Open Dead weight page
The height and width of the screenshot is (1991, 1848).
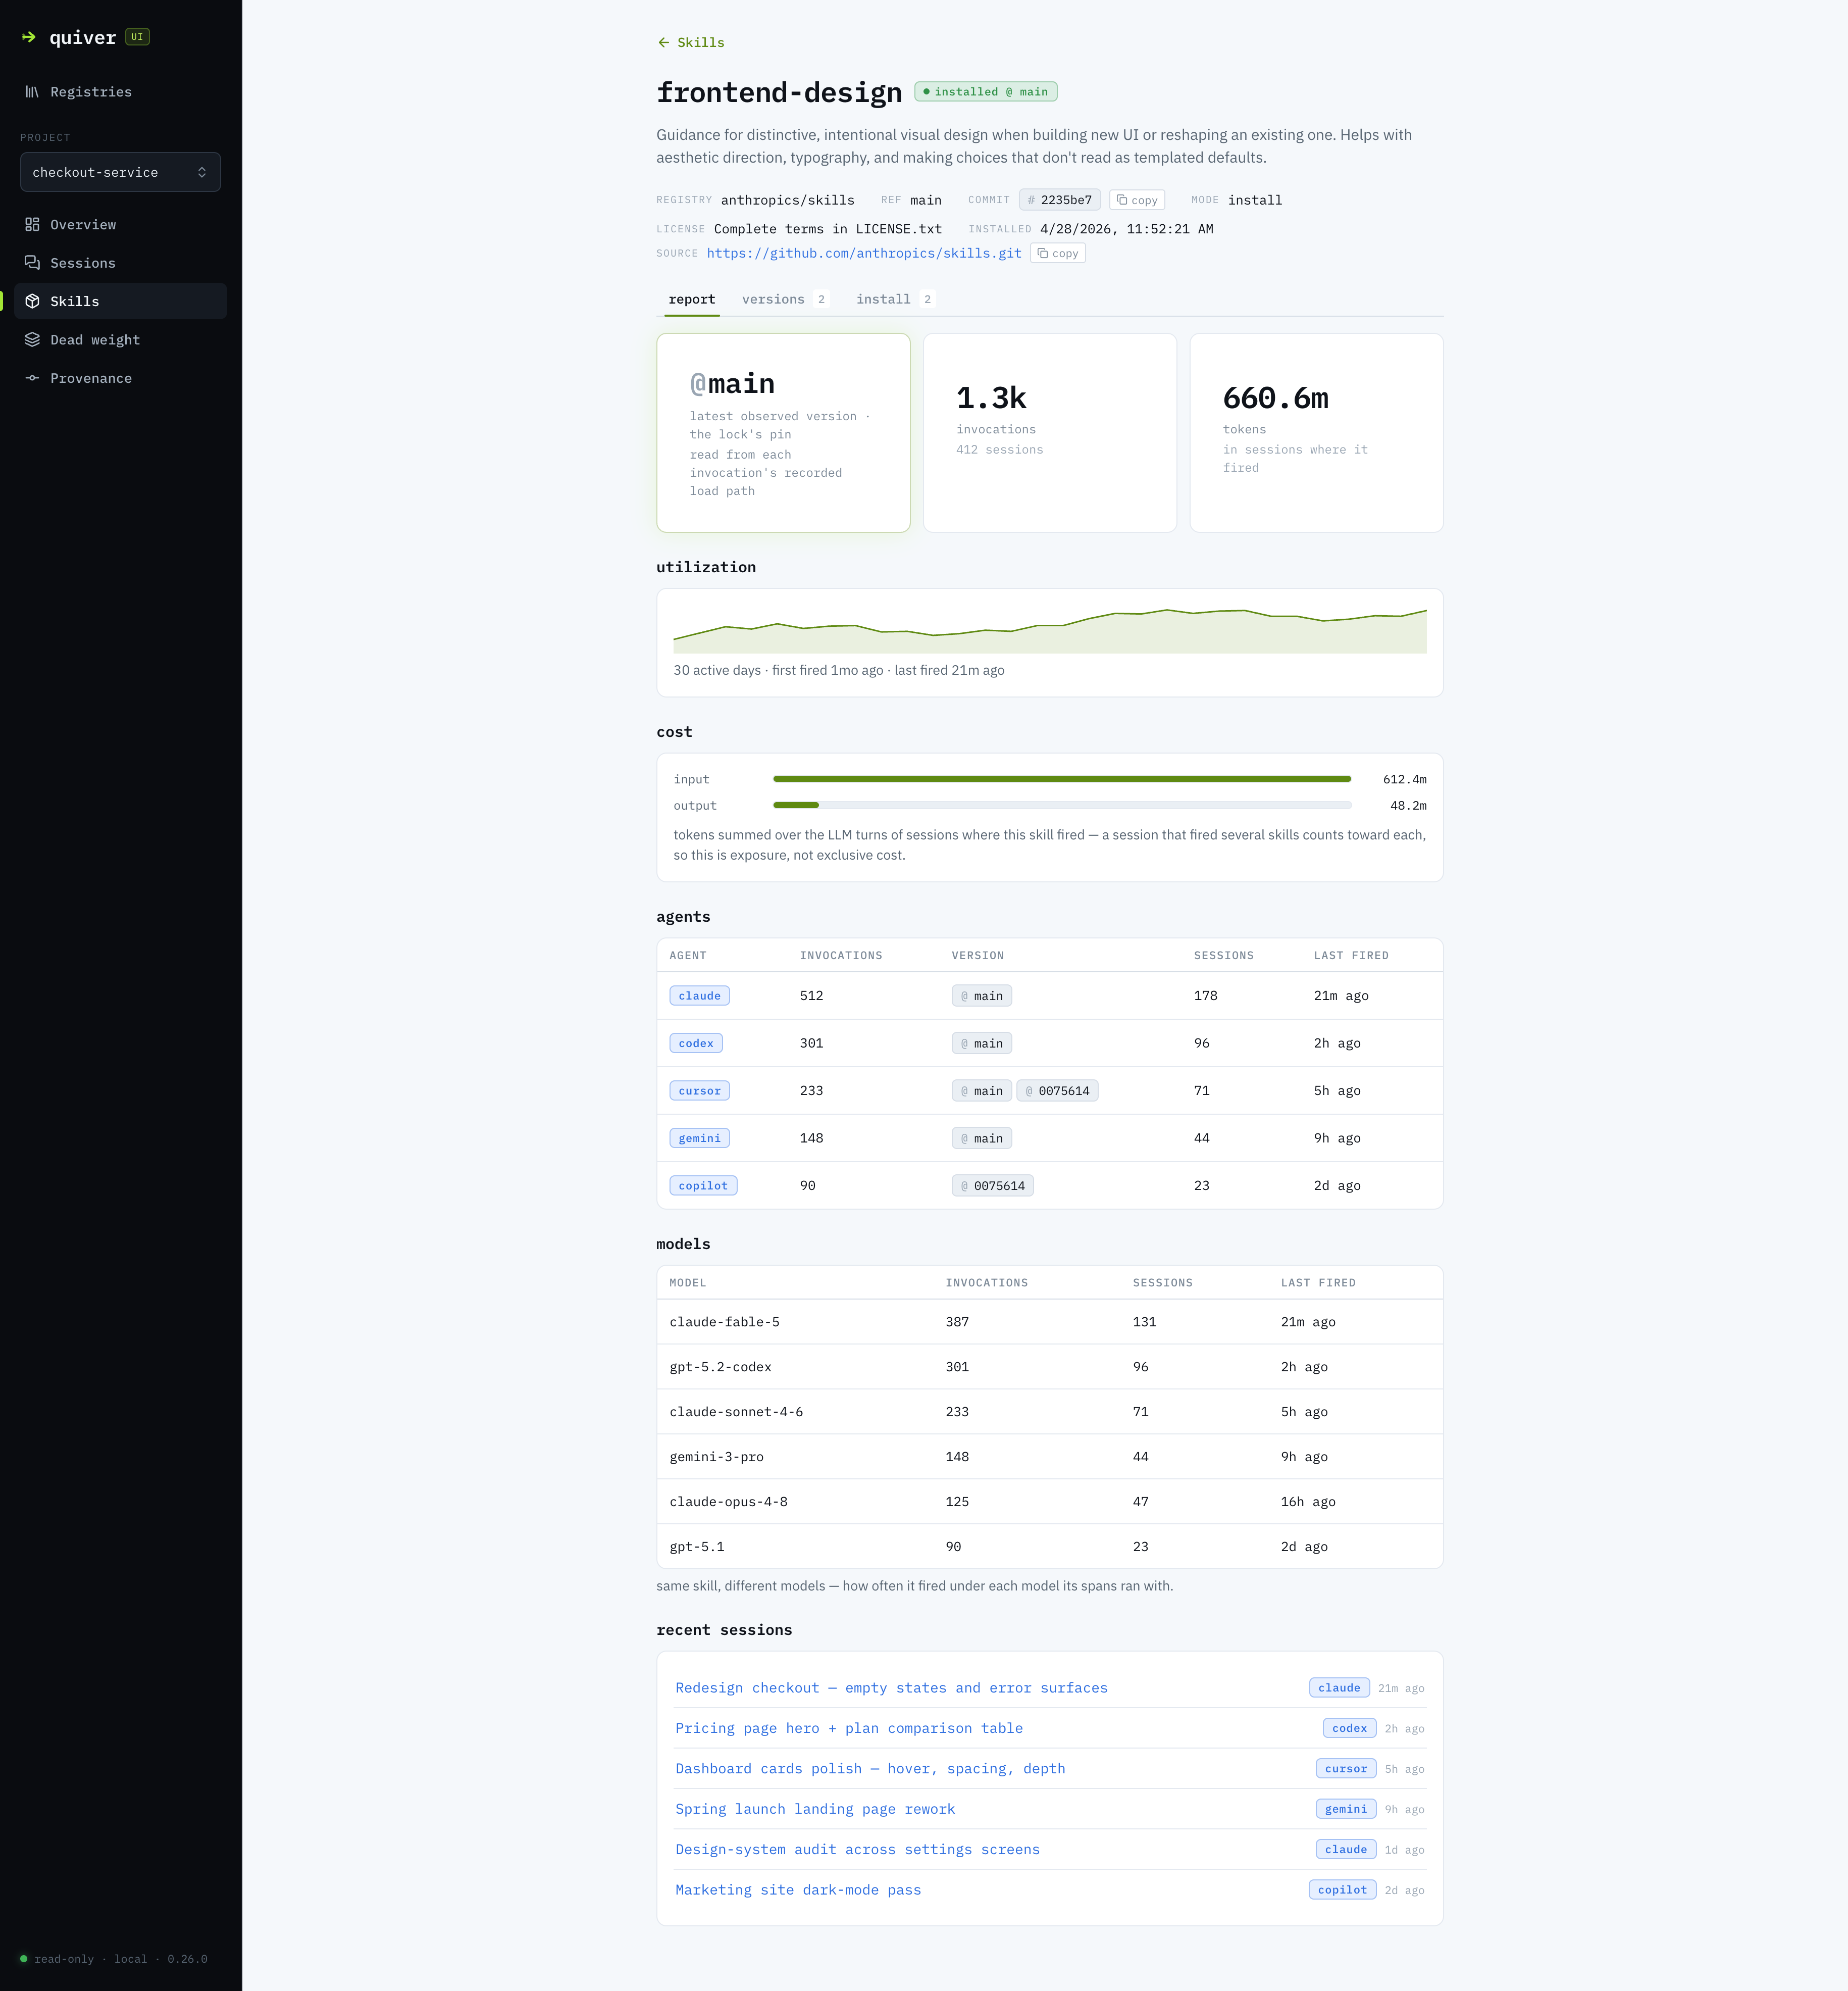pyautogui.click(x=120, y=340)
